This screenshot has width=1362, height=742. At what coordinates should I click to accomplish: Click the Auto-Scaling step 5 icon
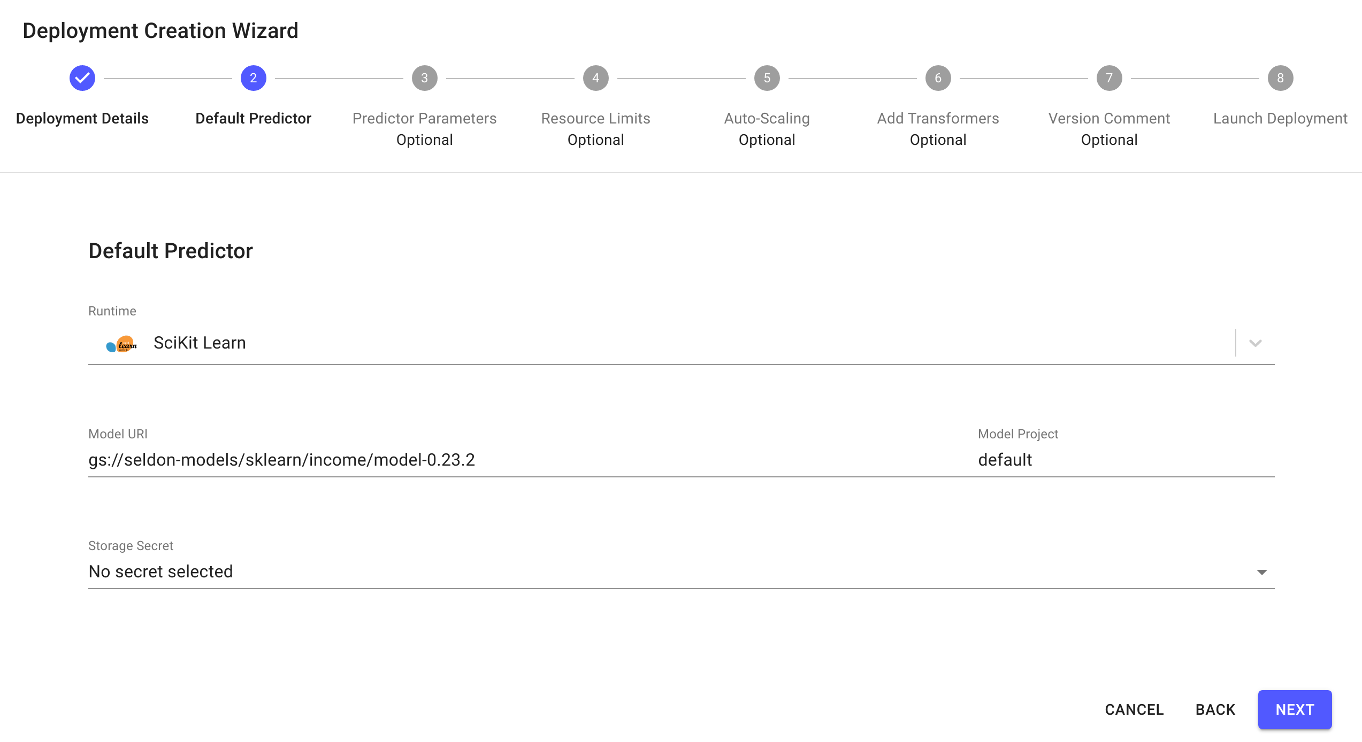tap(766, 79)
